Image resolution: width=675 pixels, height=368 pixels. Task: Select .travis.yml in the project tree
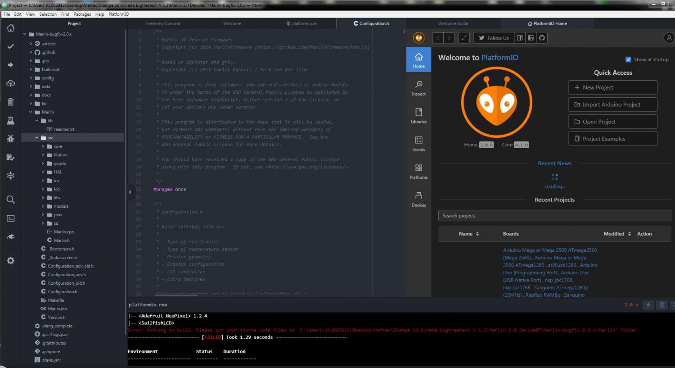(51, 360)
